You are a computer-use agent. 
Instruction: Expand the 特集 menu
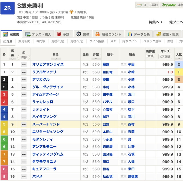coord(156,22)
